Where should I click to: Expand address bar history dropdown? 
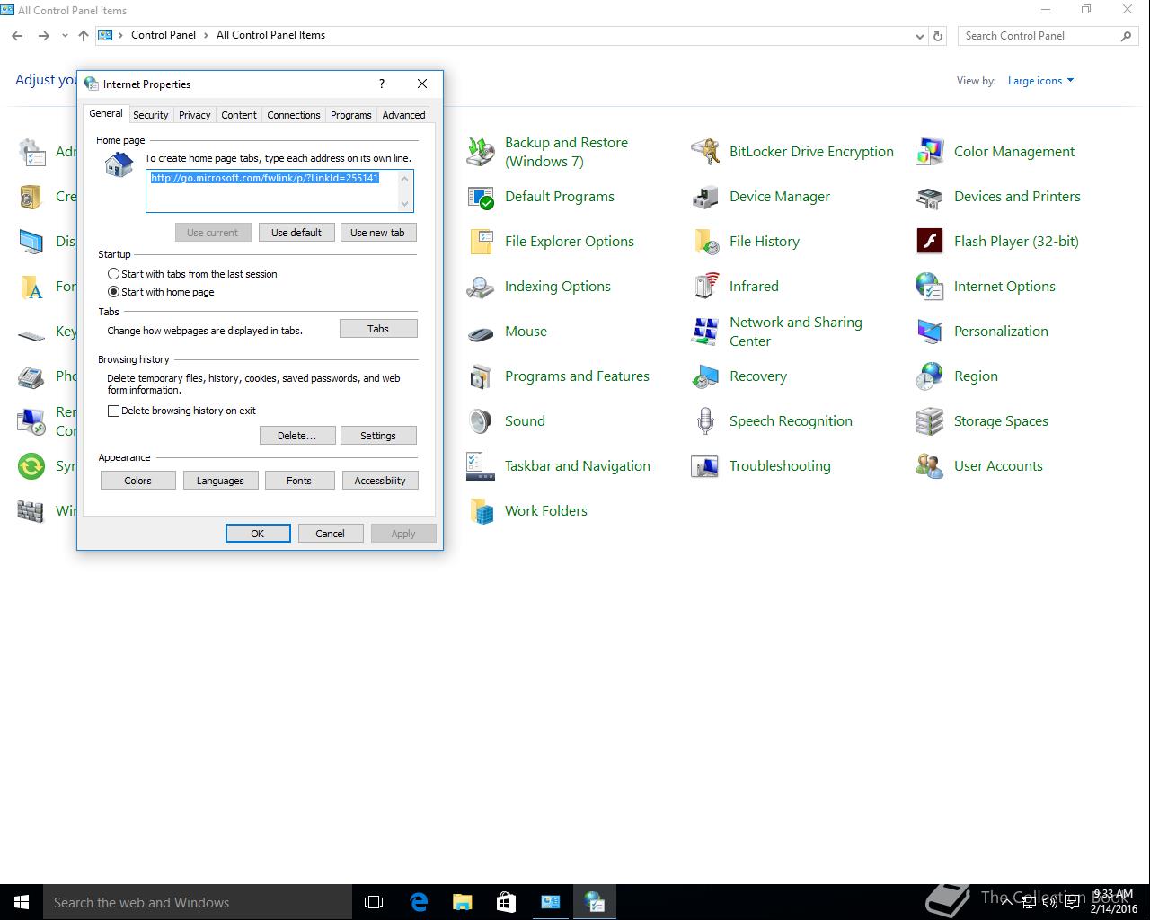[x=919, y=36]
